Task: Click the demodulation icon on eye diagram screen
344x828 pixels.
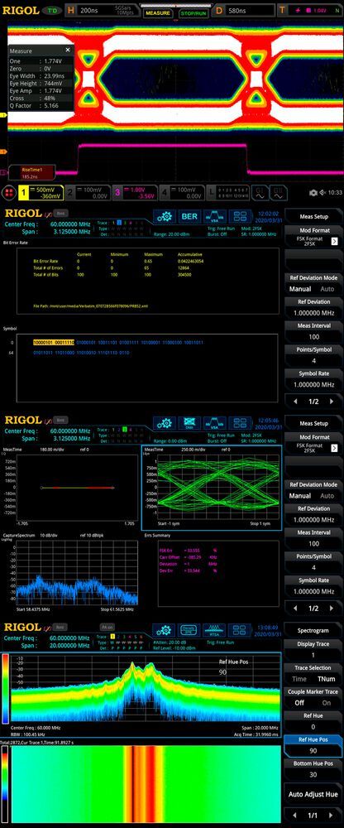Action: (x=190, y=423)
